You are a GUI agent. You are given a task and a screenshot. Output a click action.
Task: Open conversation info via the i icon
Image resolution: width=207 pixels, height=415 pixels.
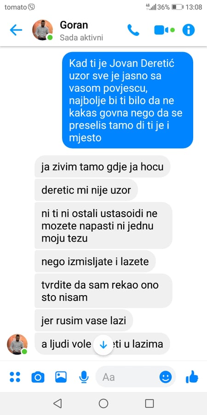pos(189,30)
